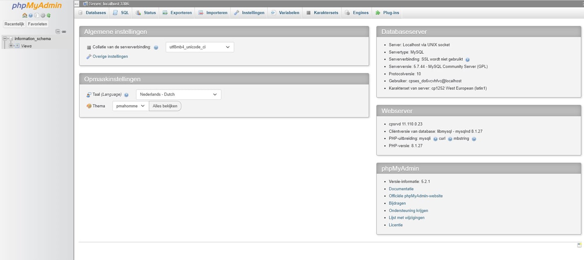Click the Servertype: MySQL text
584x260 pixels.
tap(406, 52)
